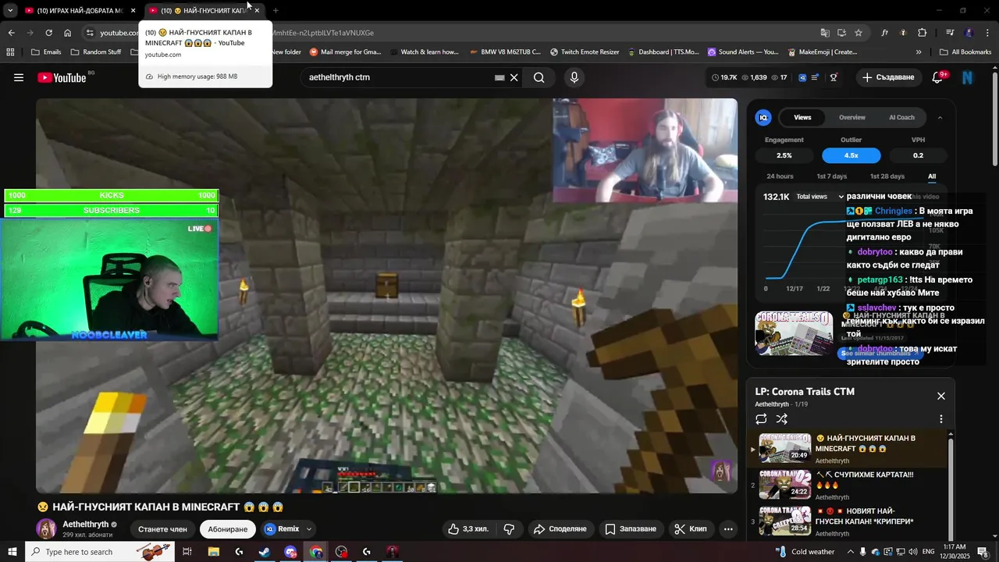Open Steam from the taskbar
999x562 pixels.
[265, 552]
